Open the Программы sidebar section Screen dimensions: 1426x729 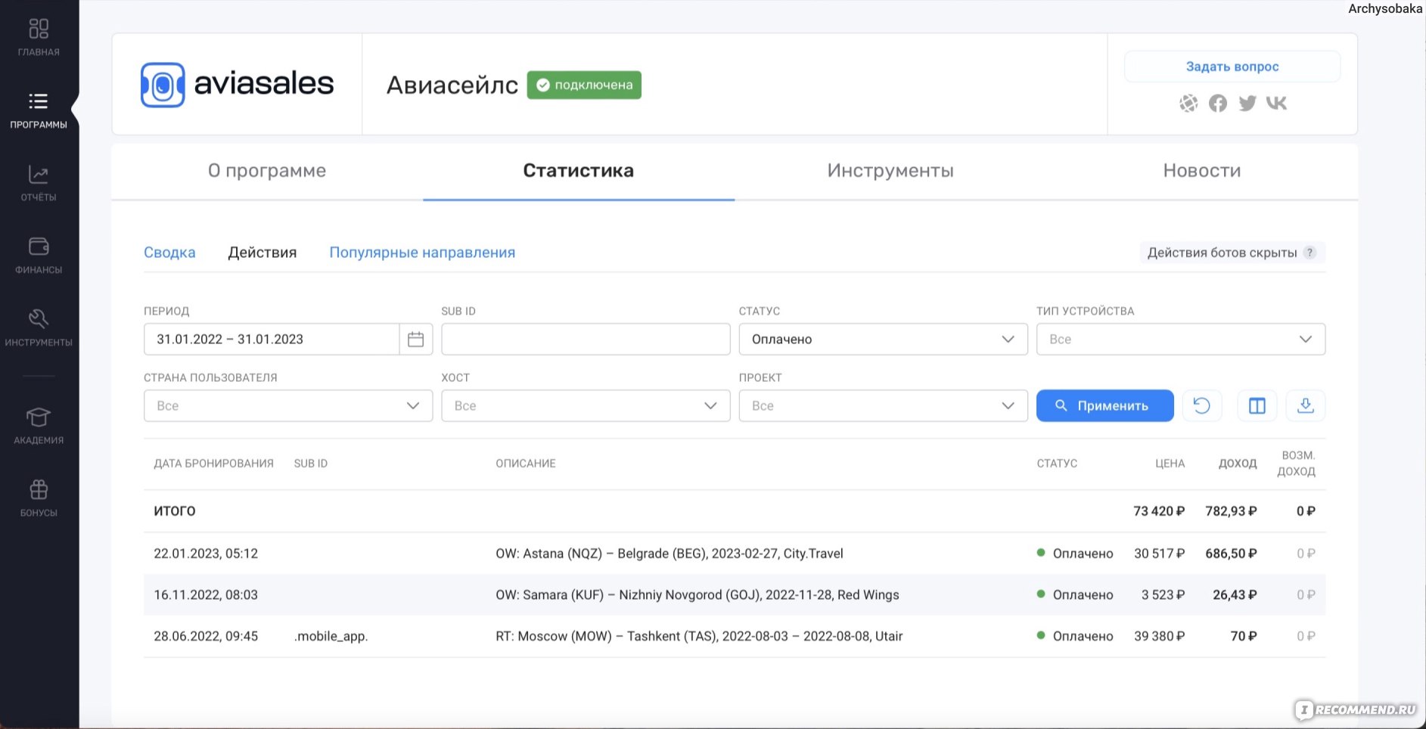pyautogui.click(x=39, y=110)
